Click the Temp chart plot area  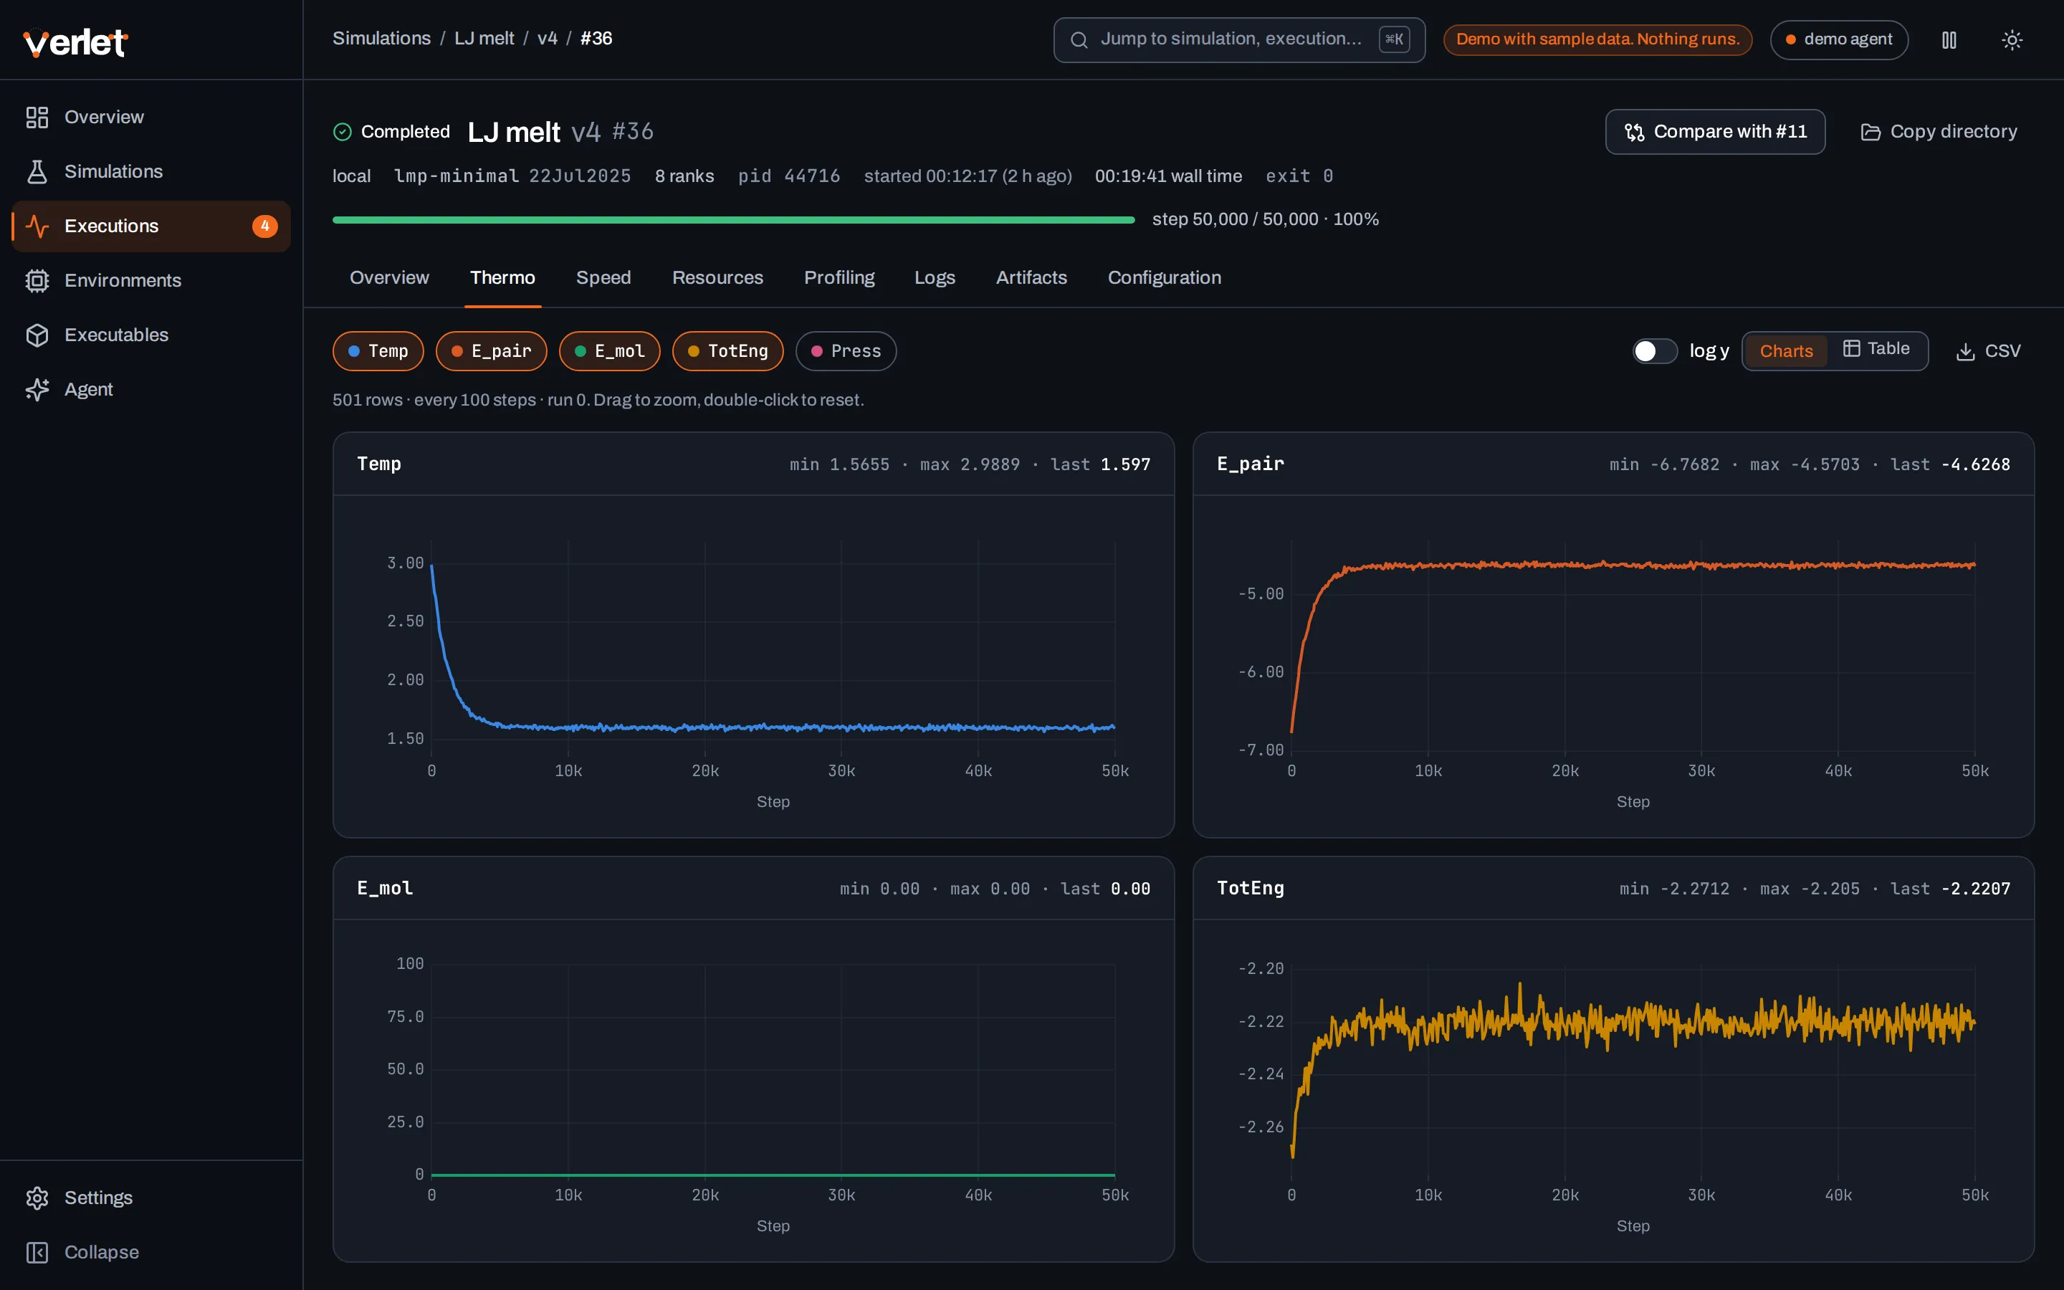[x=773, y=646]
